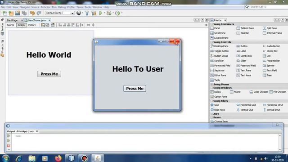Click the Clean and Build icon

point(94,13)
